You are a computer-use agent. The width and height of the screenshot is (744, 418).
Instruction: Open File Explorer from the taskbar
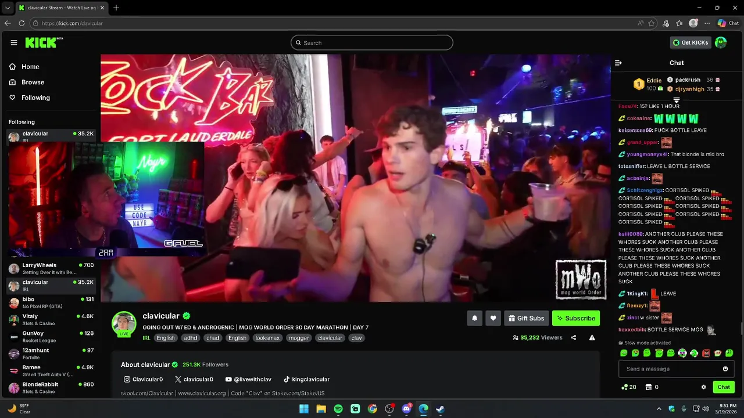tap(321, 409)
